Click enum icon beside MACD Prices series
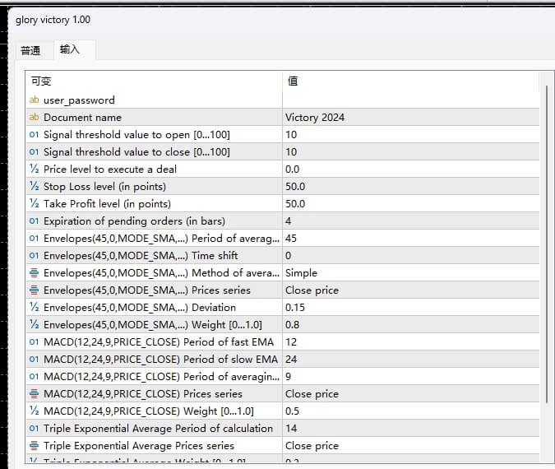The height and width of the screenshot is (469, 555). point(34,393)
